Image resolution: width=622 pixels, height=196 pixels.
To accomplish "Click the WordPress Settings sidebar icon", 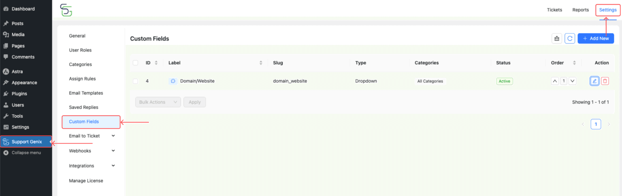I will coord(6,127).
